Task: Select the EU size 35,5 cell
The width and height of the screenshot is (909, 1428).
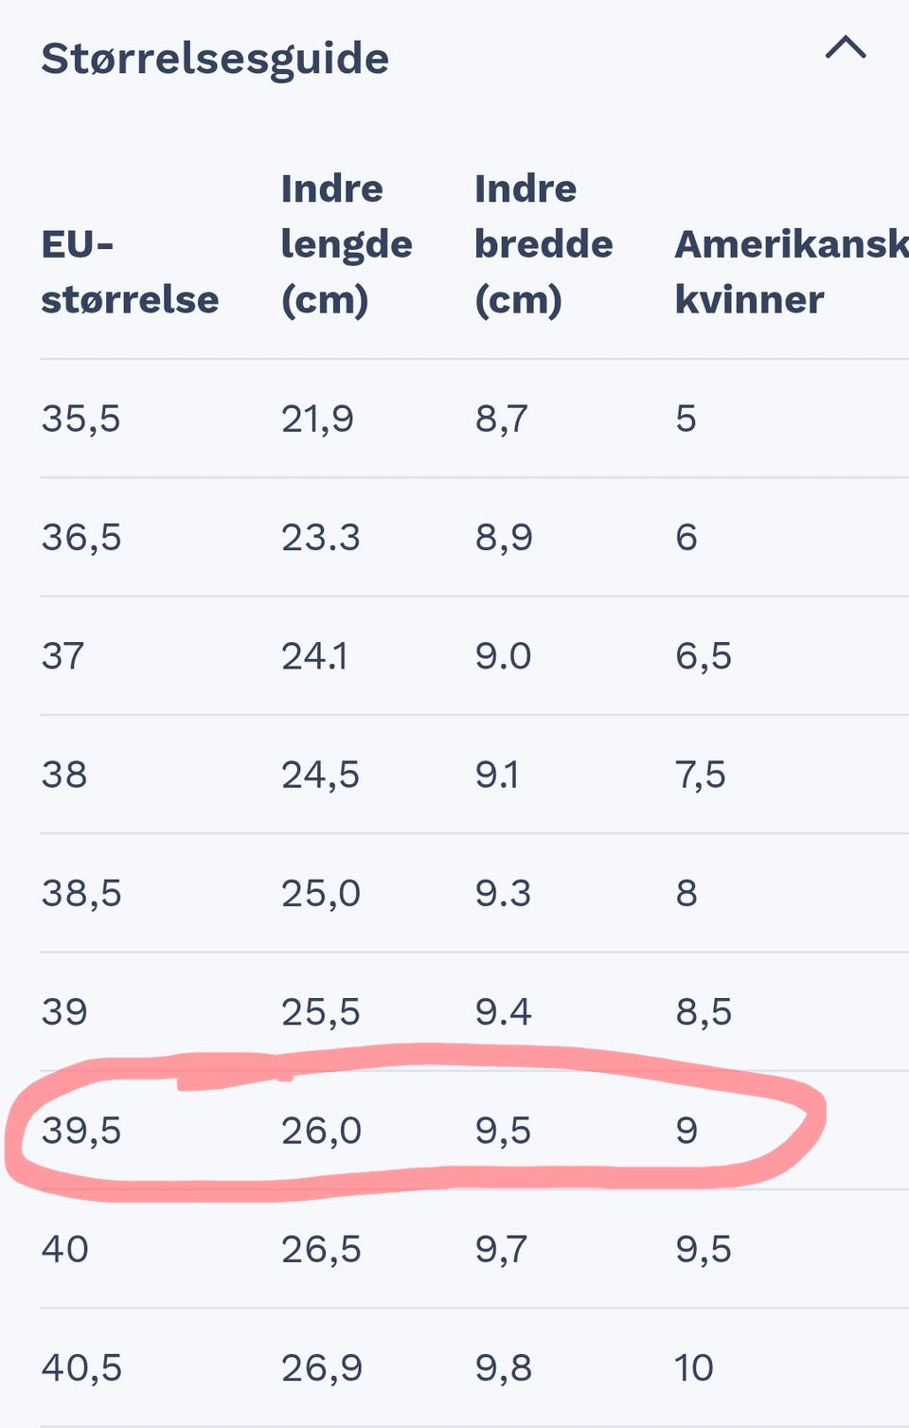Action: [81, 419]
